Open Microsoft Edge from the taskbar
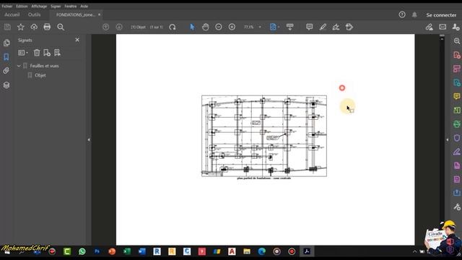Screen dimensions: 462x260 tap(261, 251)
